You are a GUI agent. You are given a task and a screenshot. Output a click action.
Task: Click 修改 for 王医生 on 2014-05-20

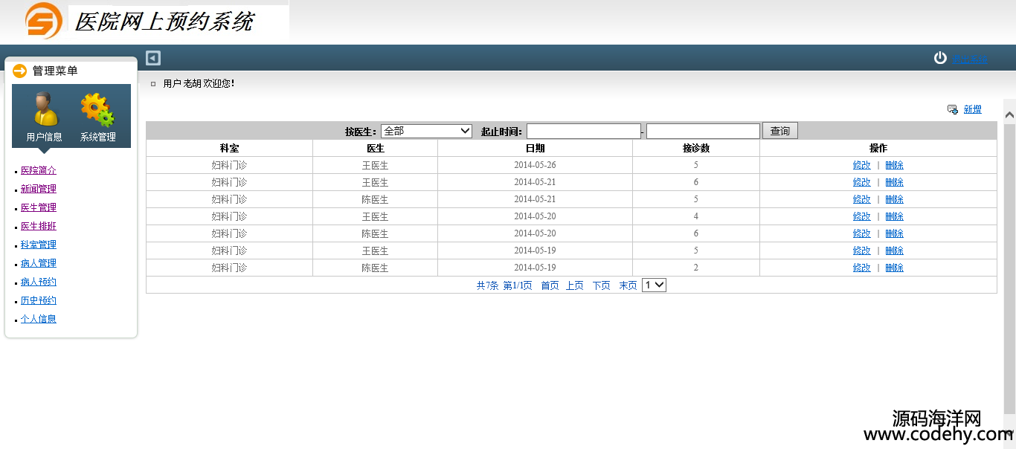[x=861, y=216]
